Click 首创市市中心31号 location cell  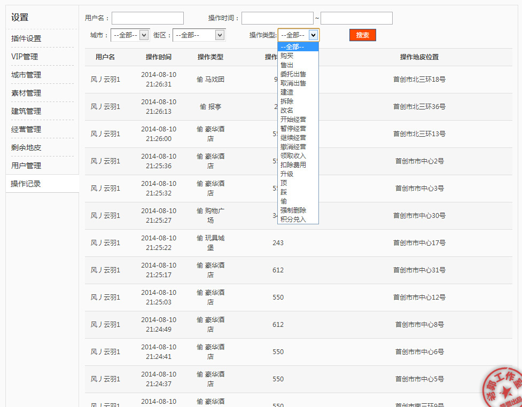pyautogui.click(x=419, y=270)
